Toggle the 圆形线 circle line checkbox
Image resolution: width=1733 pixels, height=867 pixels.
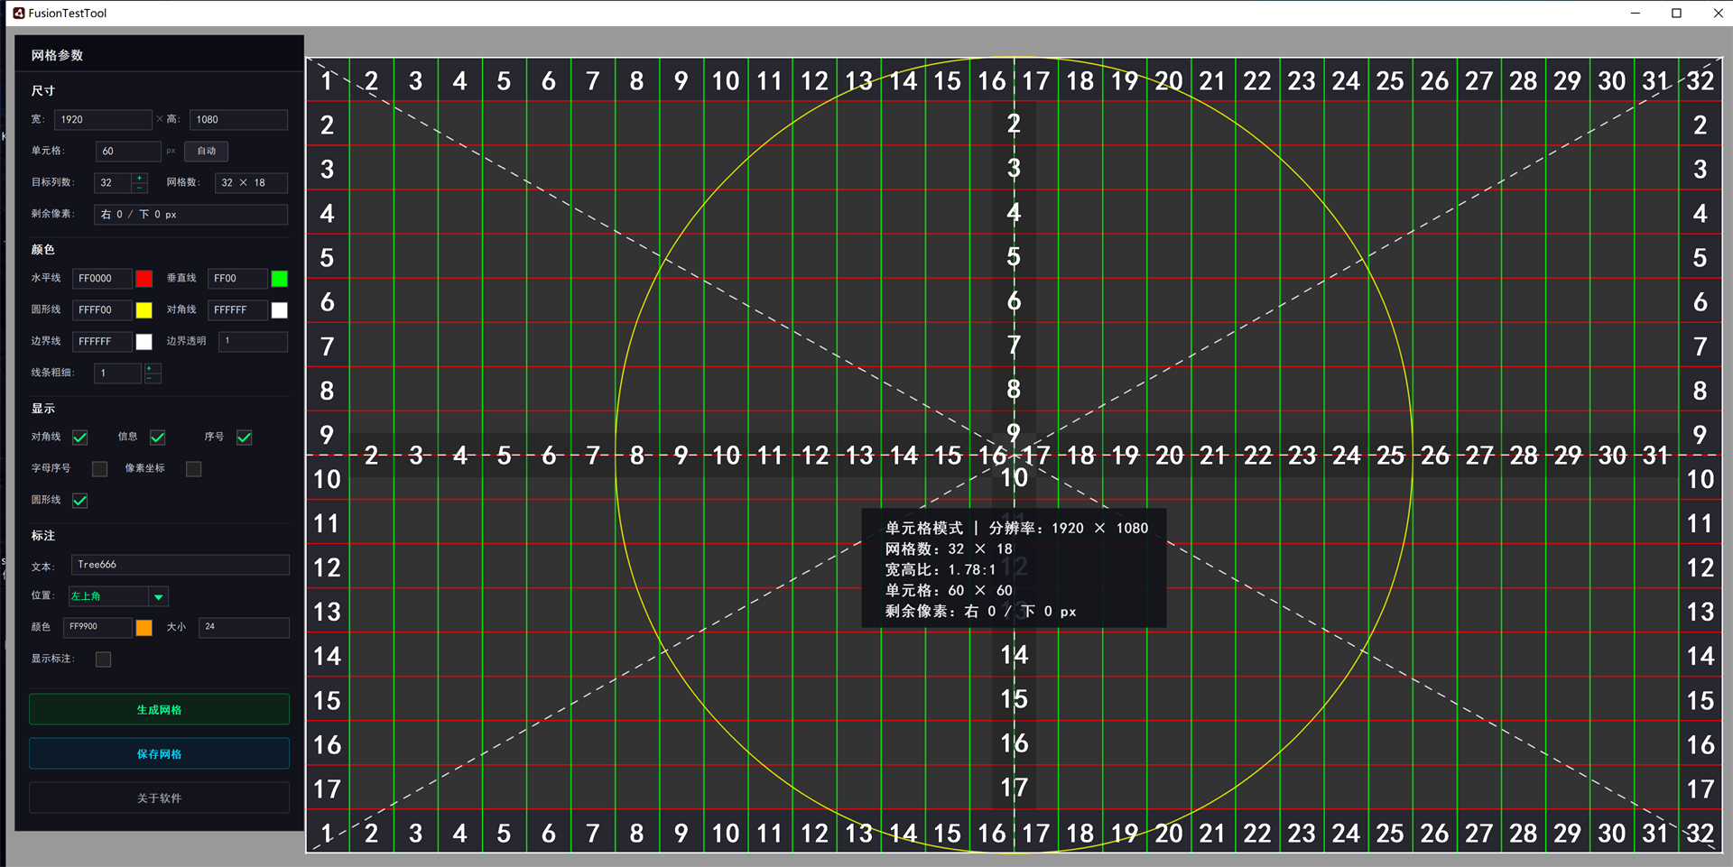click(80, 501)
